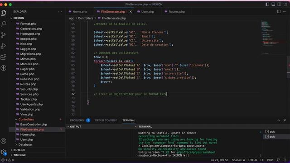Open the Manage gear settings icon
This screenshot has width=290, height=163.
(x=4, y=152)
